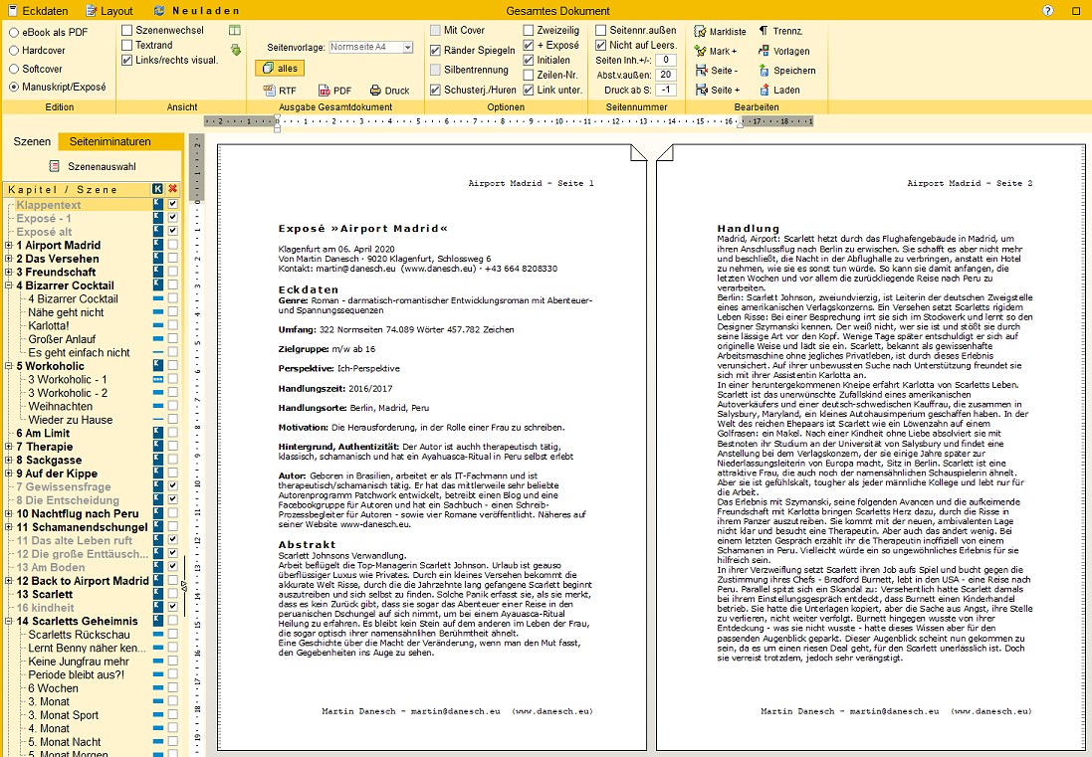Screen dimensions: 1092x757
Task: Click the blue bar icon for Großer Anlauf
Action: [158, 339]
